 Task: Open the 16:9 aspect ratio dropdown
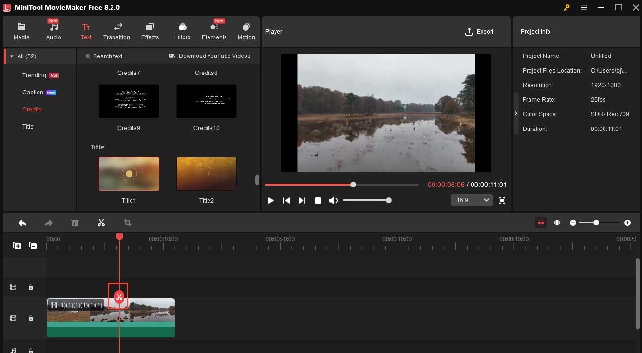coord(472,200)
